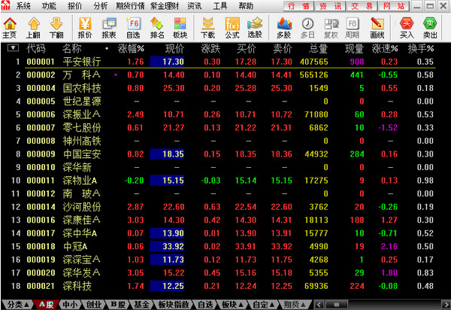
Task: Click the 复权 adjustment icon
Action: 331,28
